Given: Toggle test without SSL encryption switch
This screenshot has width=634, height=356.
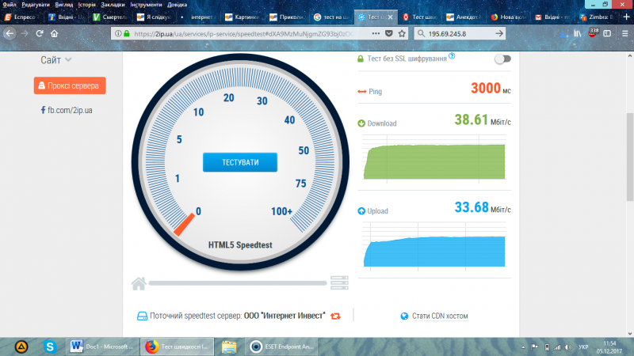Looking at the screenshot, I should pyautogui.click(x=502, y=59).
